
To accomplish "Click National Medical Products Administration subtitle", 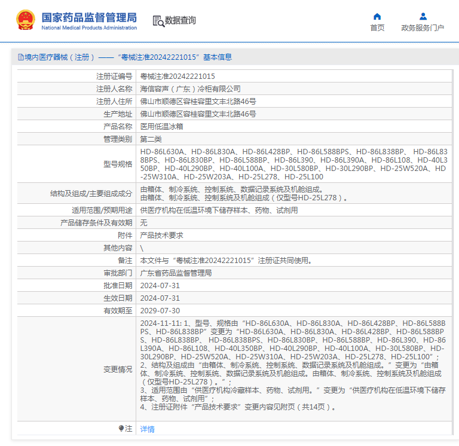I will [x=89, y=28].
